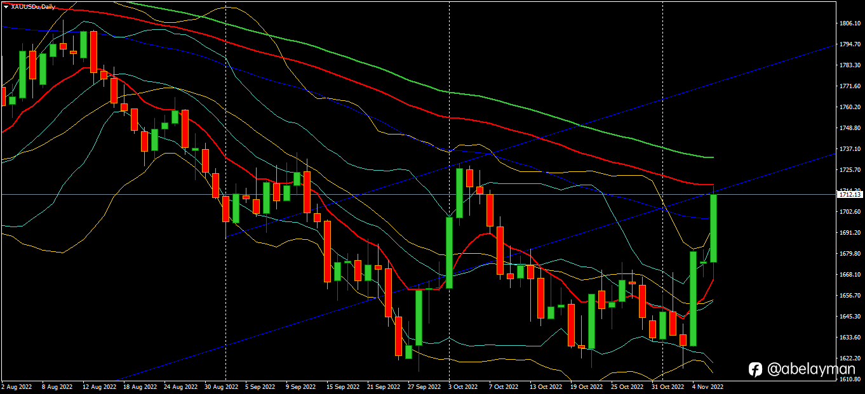Select the current price tag 1712.13

click(850, 195)
